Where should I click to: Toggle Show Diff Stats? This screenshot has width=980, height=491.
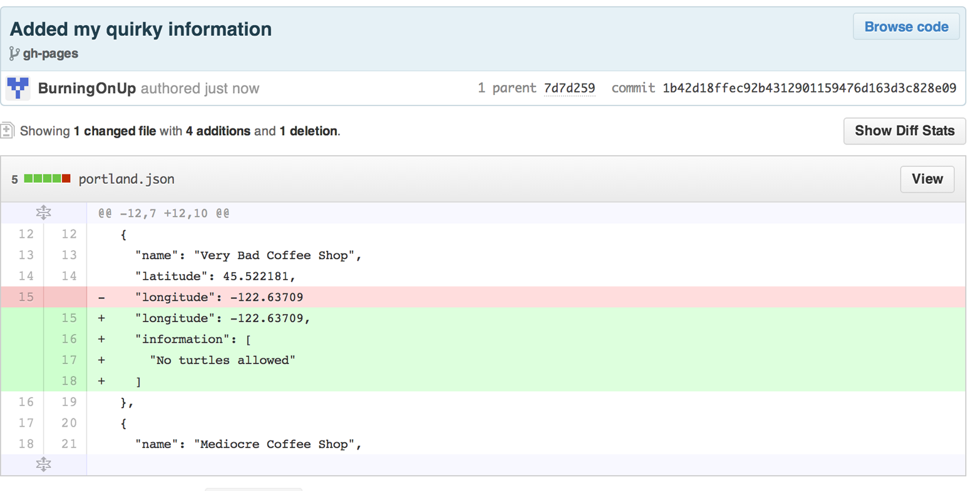tap(904, 131)
